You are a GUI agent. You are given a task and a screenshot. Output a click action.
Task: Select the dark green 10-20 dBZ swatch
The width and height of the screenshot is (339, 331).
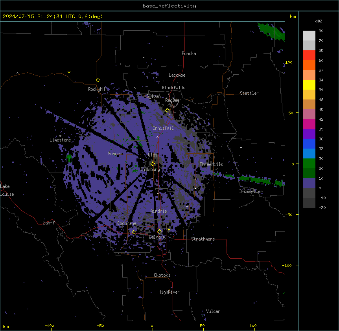coord(309,173)
